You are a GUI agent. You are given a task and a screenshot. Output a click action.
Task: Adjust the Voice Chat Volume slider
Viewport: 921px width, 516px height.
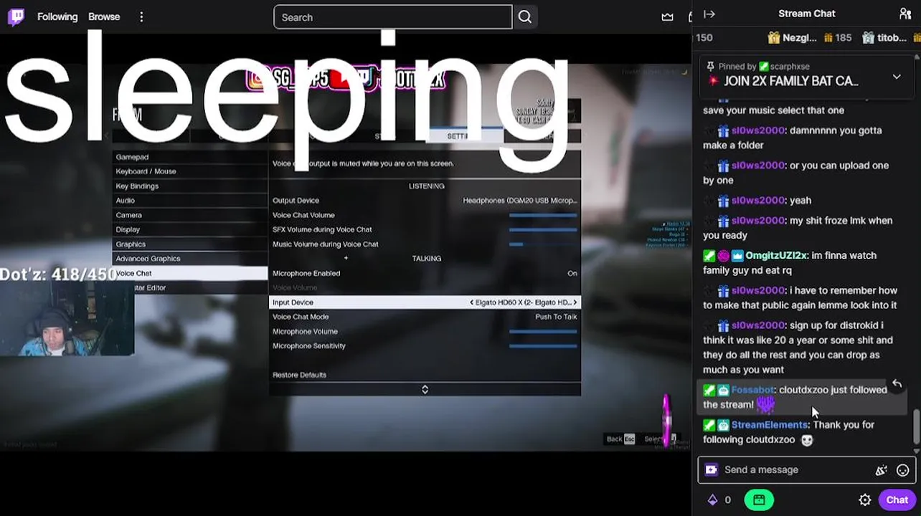click(x=543, y=215)
